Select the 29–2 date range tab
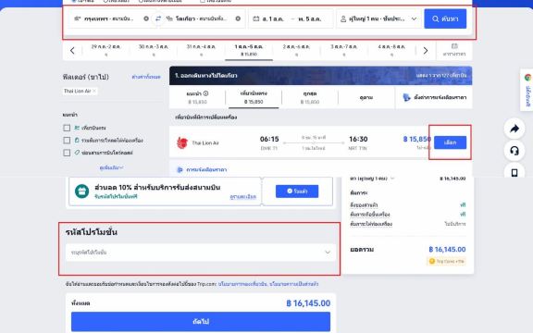 click(105, 50)
